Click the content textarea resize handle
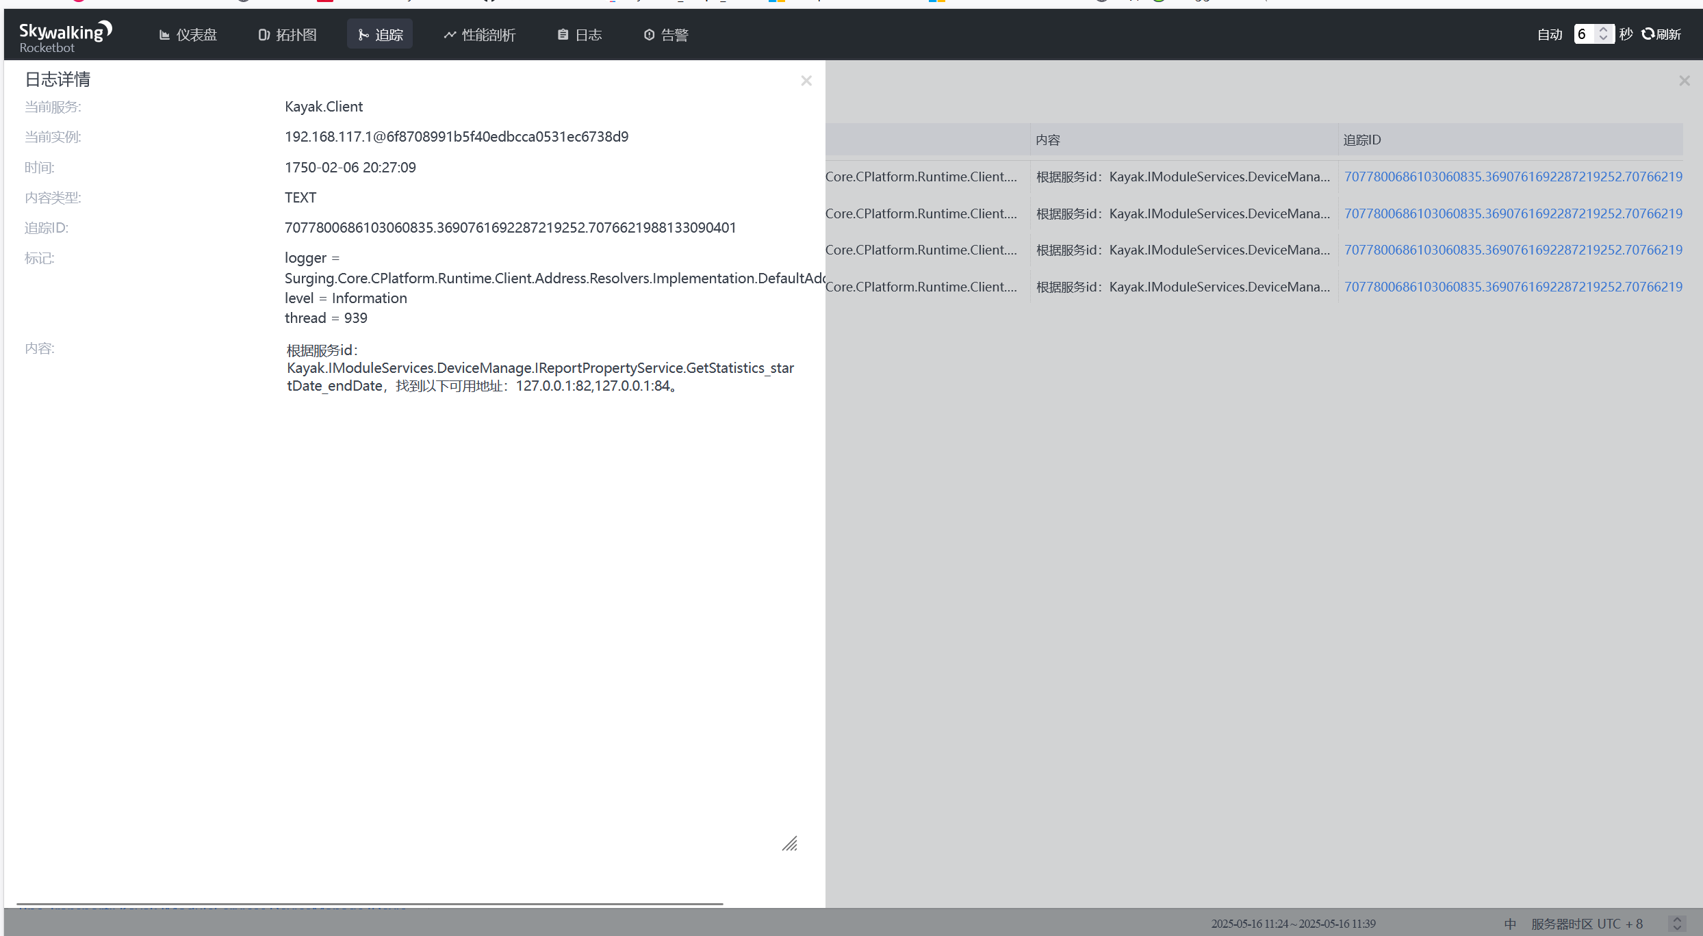The image size is (1703, 936). pyautogui.click(x=790, y=844)
